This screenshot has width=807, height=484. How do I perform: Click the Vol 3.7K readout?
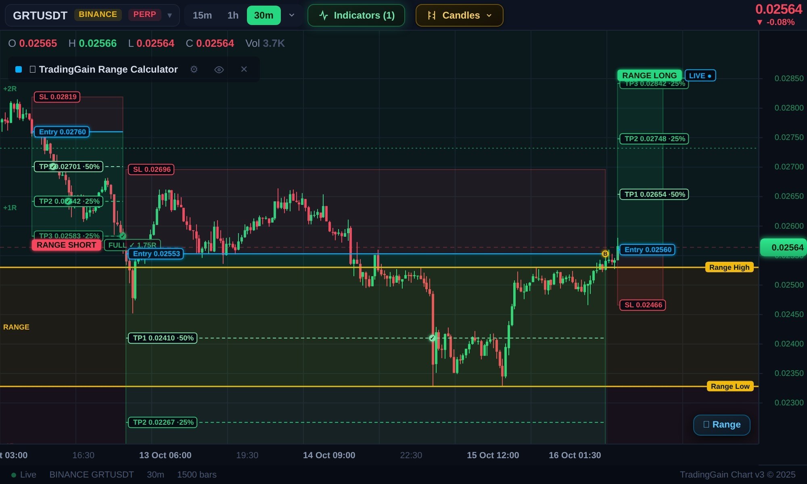click(x=265, y=43)
